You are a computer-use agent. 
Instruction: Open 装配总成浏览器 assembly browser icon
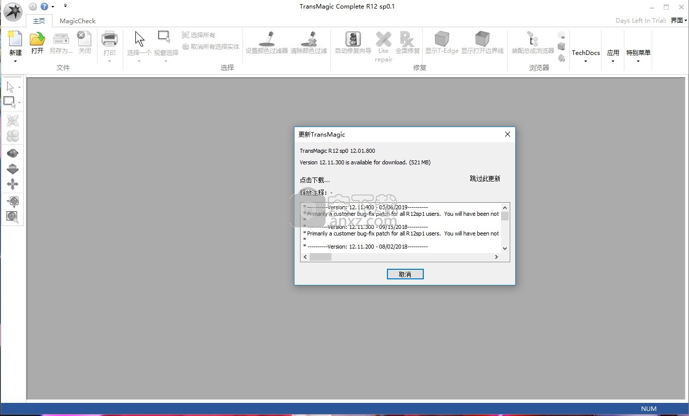pos(532,39)
